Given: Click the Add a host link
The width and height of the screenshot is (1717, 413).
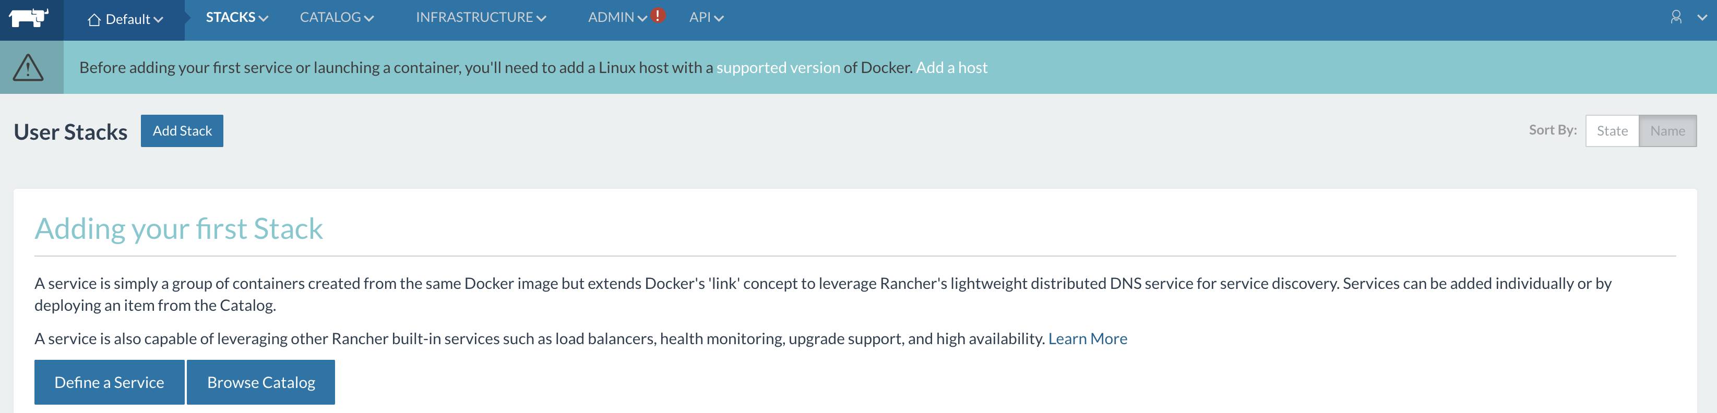Looking at the screenshot, I should [951, 67].
